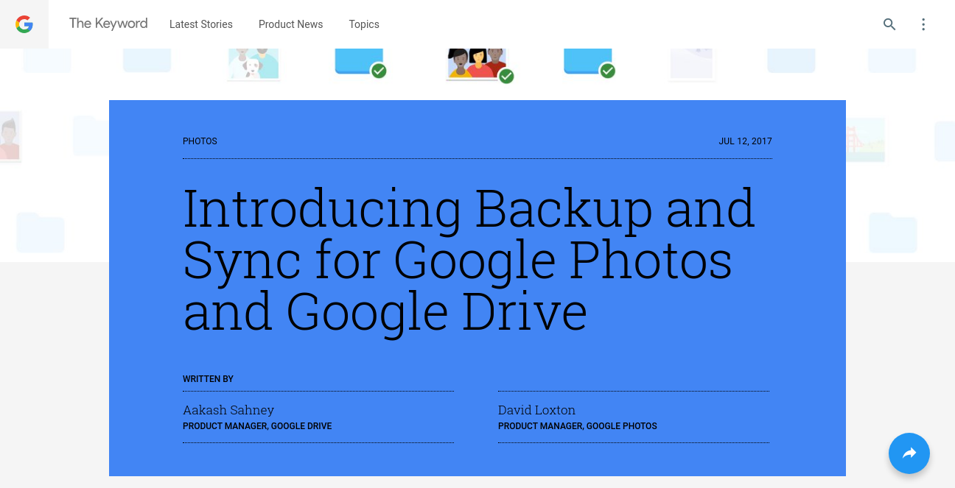Open the Product News menu item
This screenshot has height=488, width=955.
290,24
